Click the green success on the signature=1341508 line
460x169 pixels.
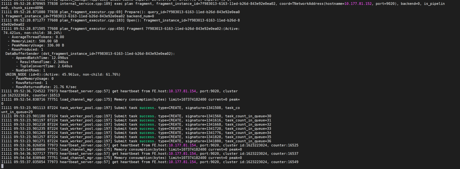[146, 108]
